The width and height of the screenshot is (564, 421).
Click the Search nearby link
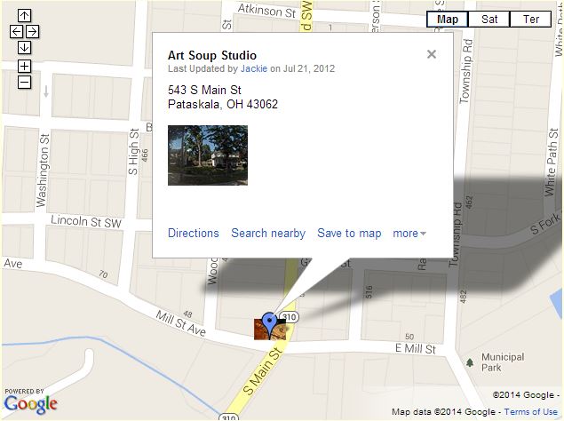pyautogui.click(x=268, y=234)
